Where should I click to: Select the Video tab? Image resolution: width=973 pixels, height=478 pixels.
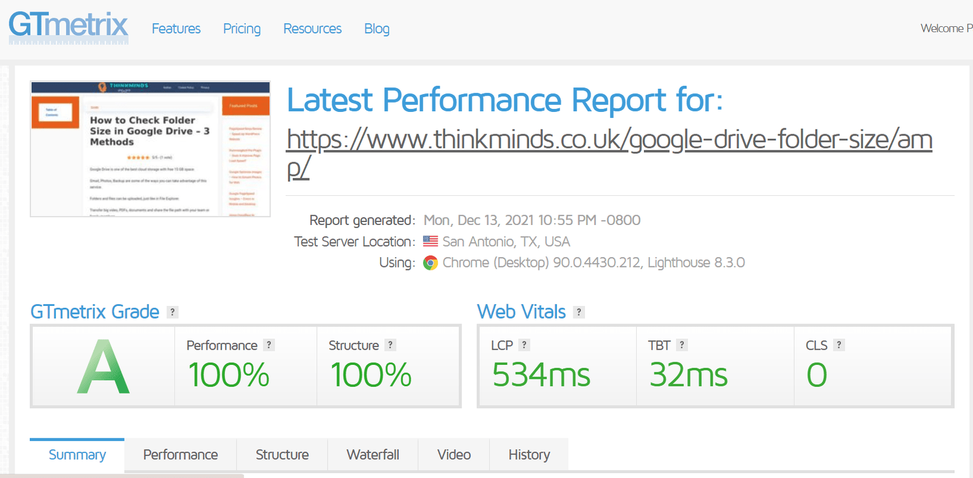[454, 455]
